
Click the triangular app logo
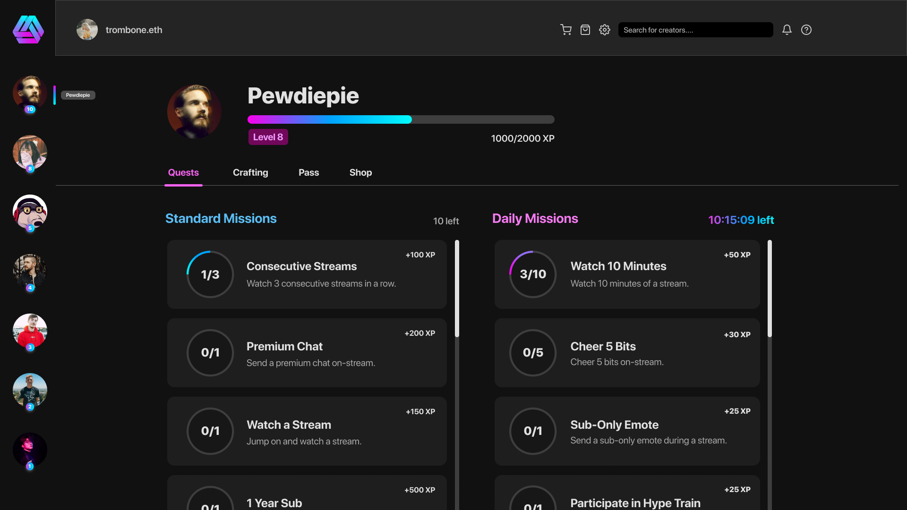click(x=28, y=30)
